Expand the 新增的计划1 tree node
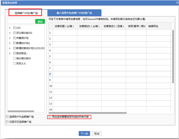This screenshot has height=139, width=179. point(10,43)
